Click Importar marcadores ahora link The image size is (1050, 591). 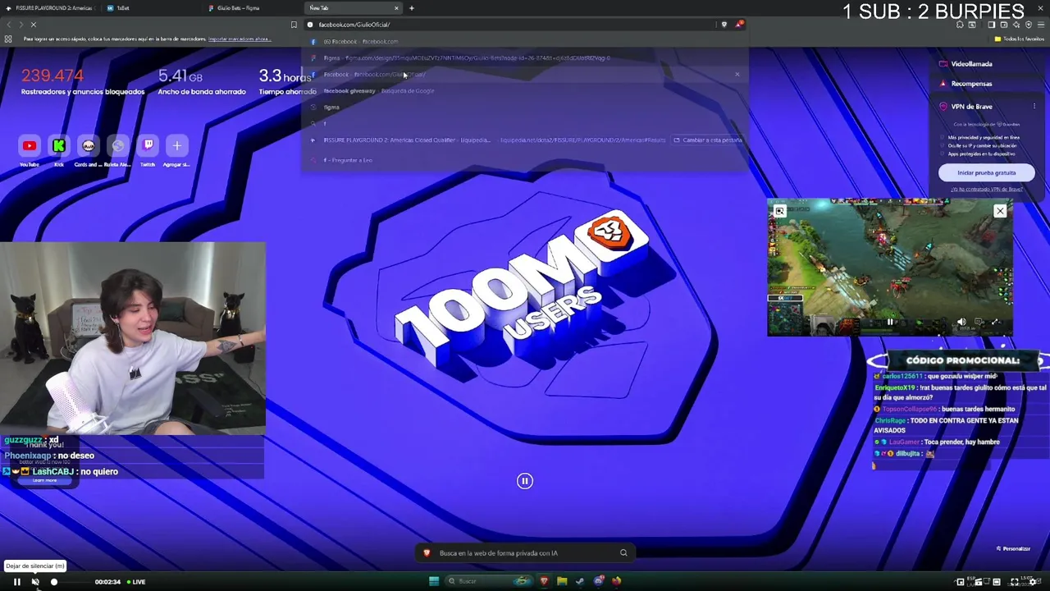(240, 39)
